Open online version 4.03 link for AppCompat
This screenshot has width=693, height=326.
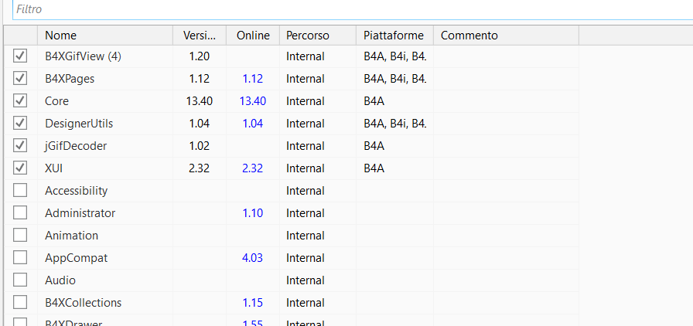[x=253, y=258]
